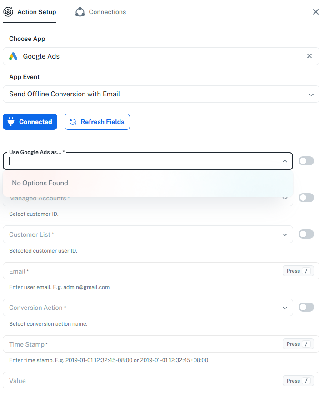Toggle the Use Google Ads as switch

pos(306,161)
